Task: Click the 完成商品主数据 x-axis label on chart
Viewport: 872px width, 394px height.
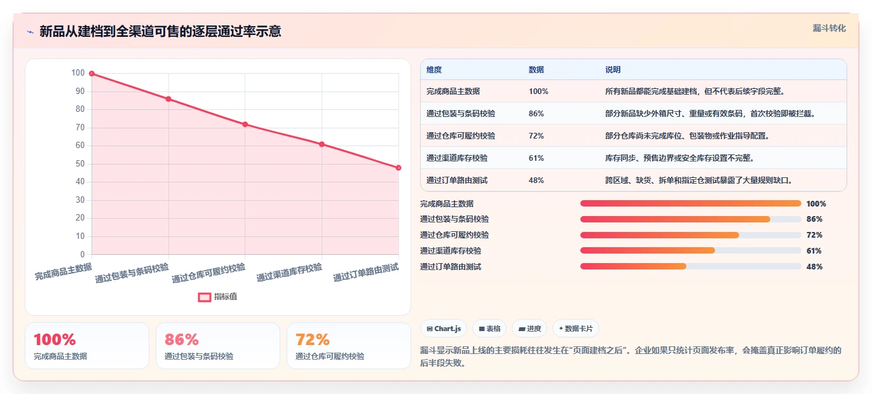Action: click(63, 271)
